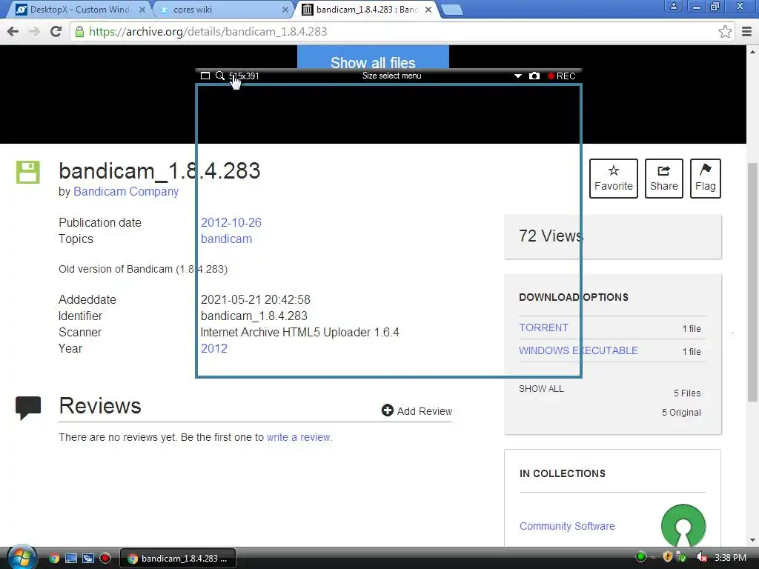Go back to the previous page
The height and width of the screenshot is (569, 759).
(x=13, y=31)
